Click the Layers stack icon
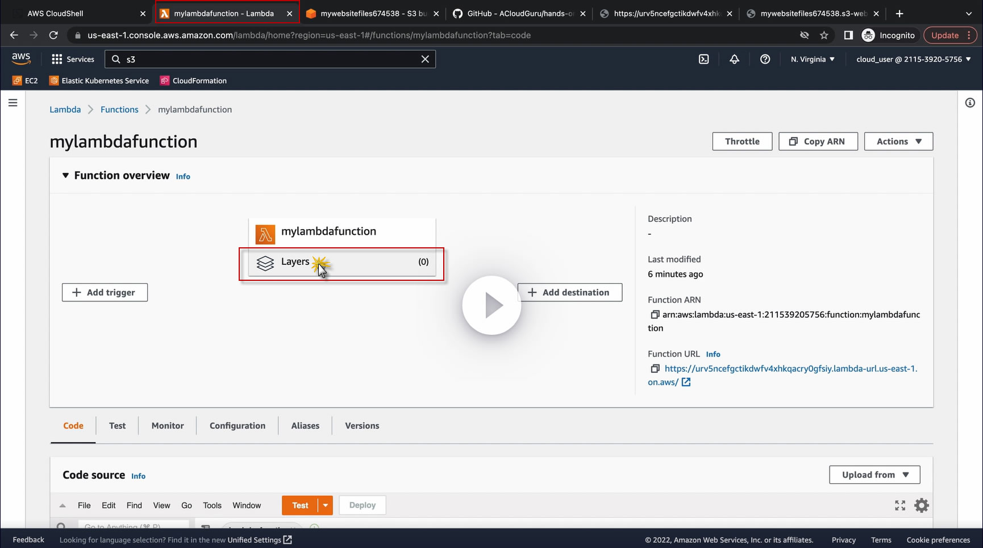 (265, 263)
